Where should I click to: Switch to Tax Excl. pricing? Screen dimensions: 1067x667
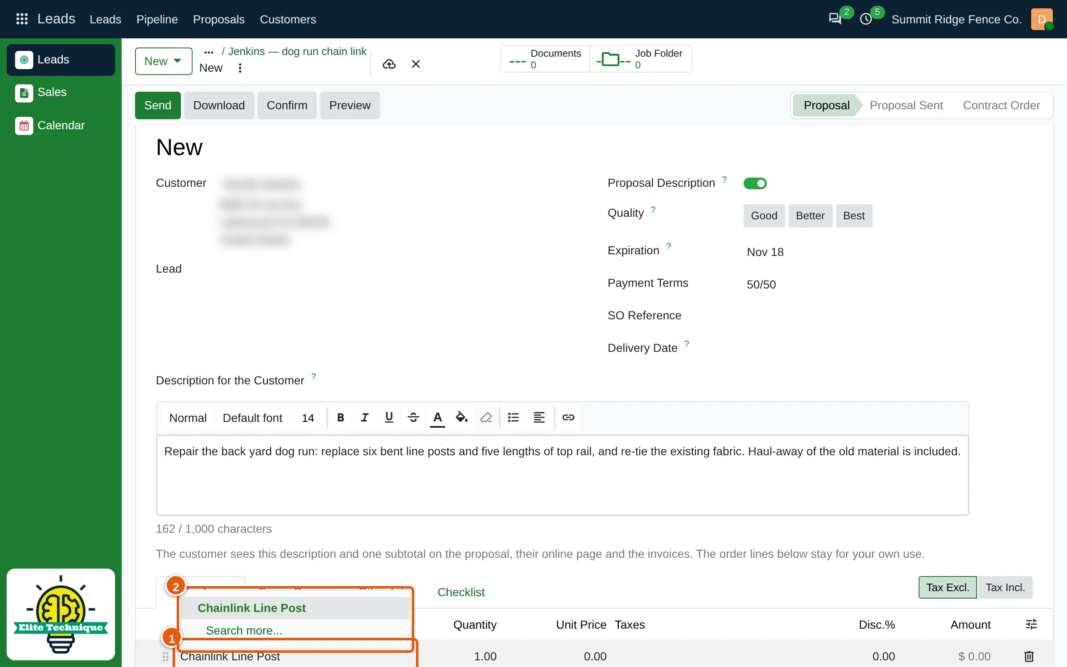pyautogui.click(x=947, y=588)
